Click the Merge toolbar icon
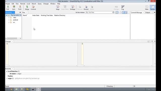The height and width of the screenshot is (91, 161). [x=27, y=8]
